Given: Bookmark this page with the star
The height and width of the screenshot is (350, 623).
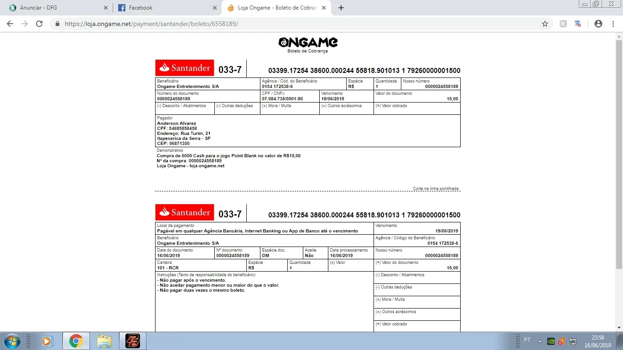Looking at the screenshot, I should coord(545,24).
